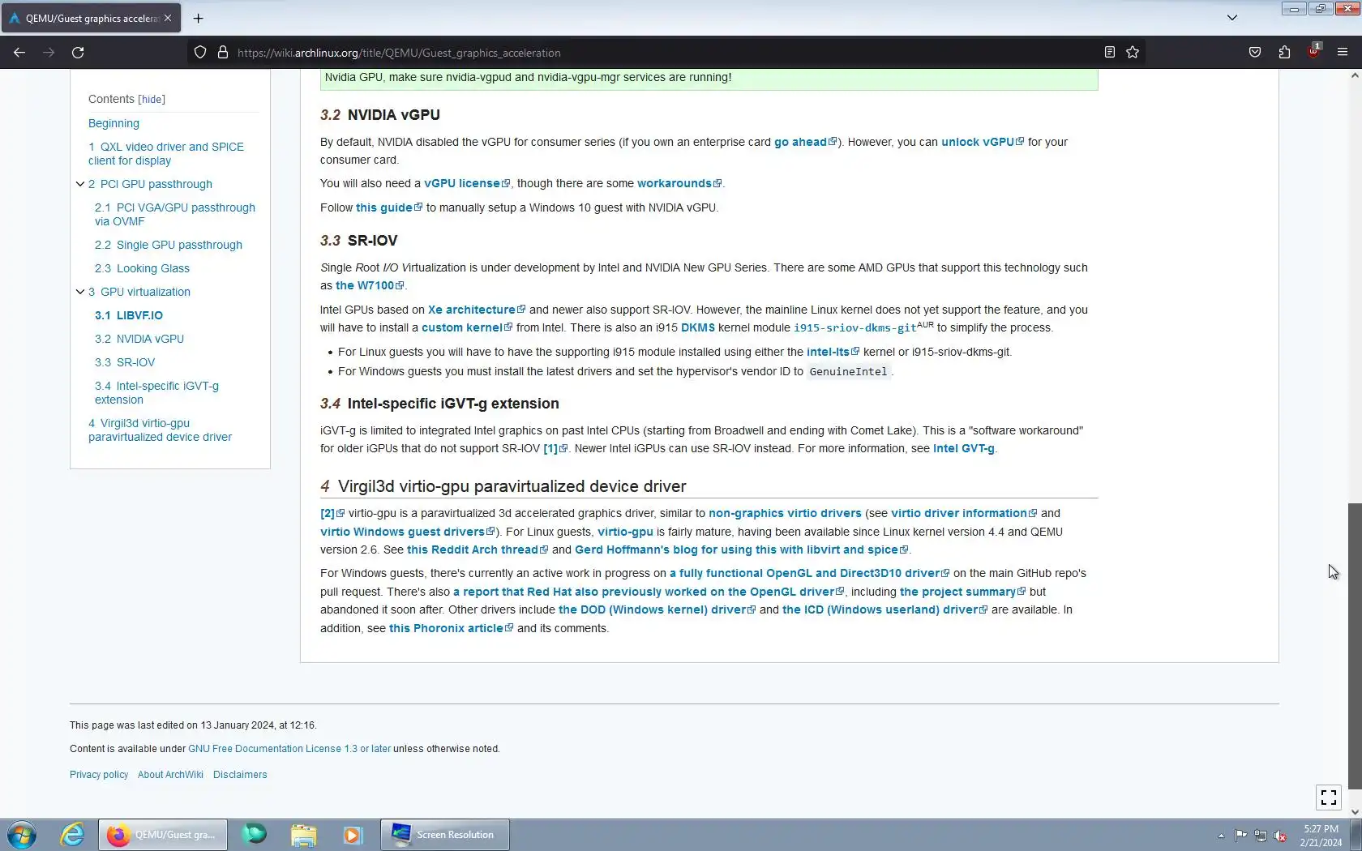Click the scrollbar down arrow
1362x851 pixels.
(1355, 811)
